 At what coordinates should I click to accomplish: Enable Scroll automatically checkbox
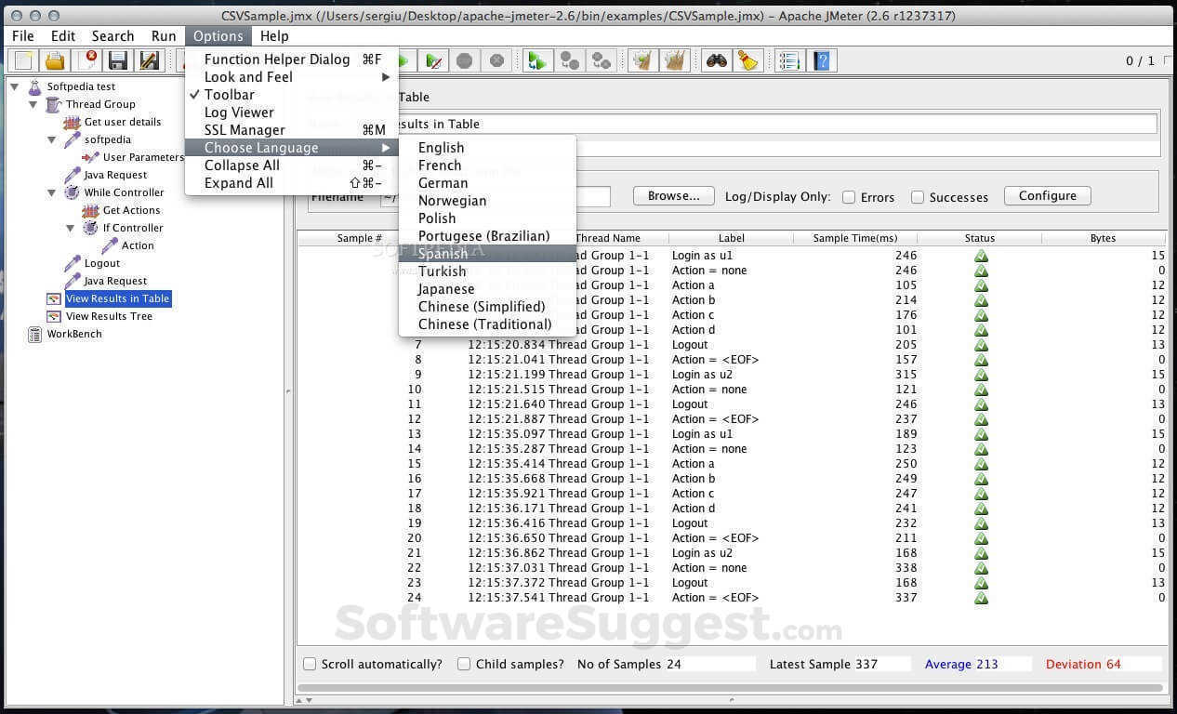(x=311, y=664)
